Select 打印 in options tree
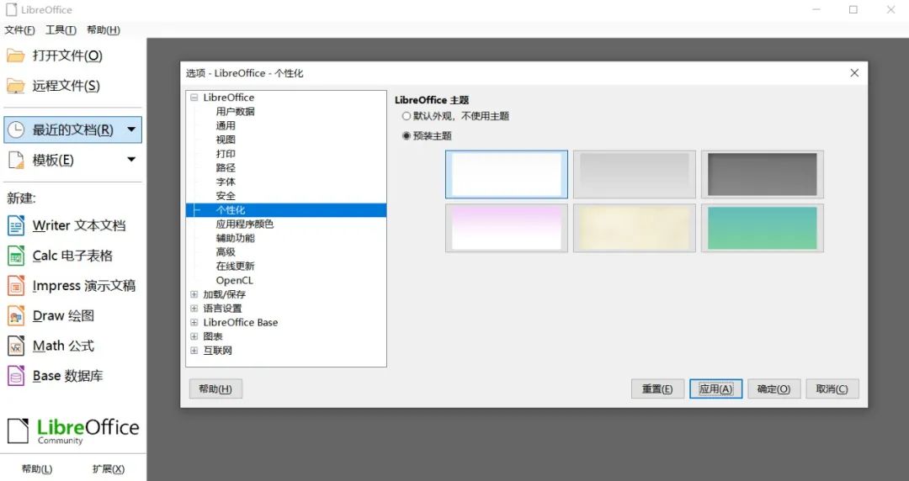The image size is (909, 481). pyautogui.click(x=226, y=154)
